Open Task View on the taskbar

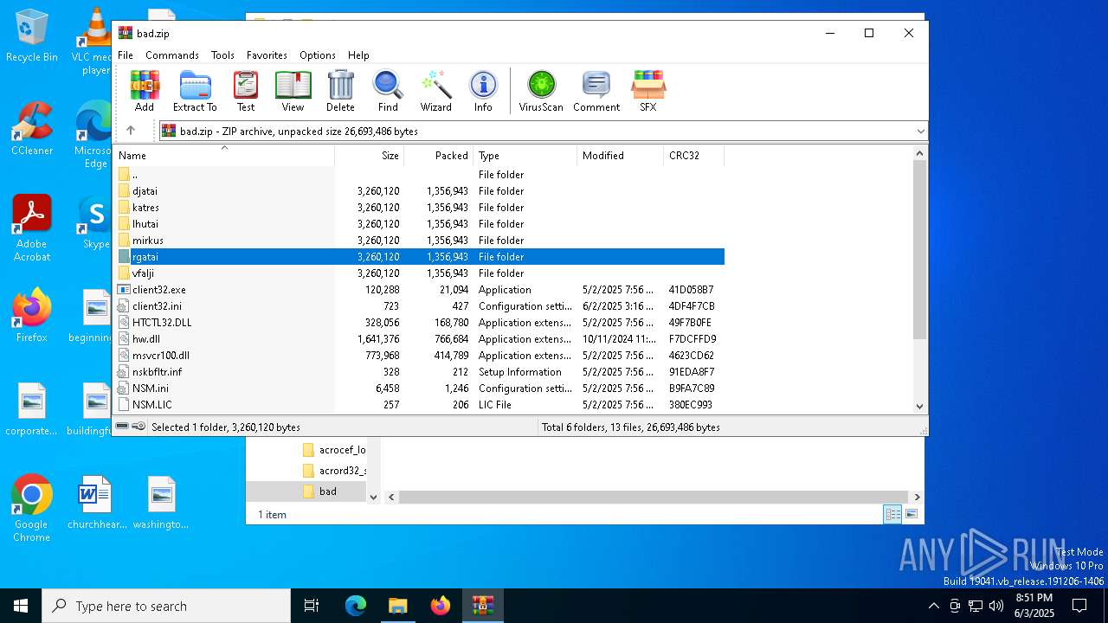[312, 606]
